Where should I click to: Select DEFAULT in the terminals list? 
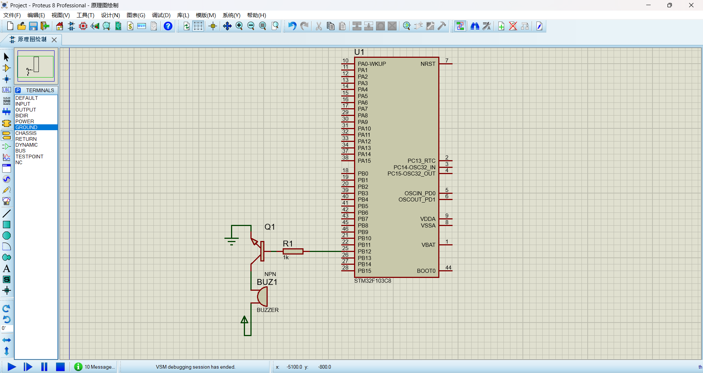[36, 98]
